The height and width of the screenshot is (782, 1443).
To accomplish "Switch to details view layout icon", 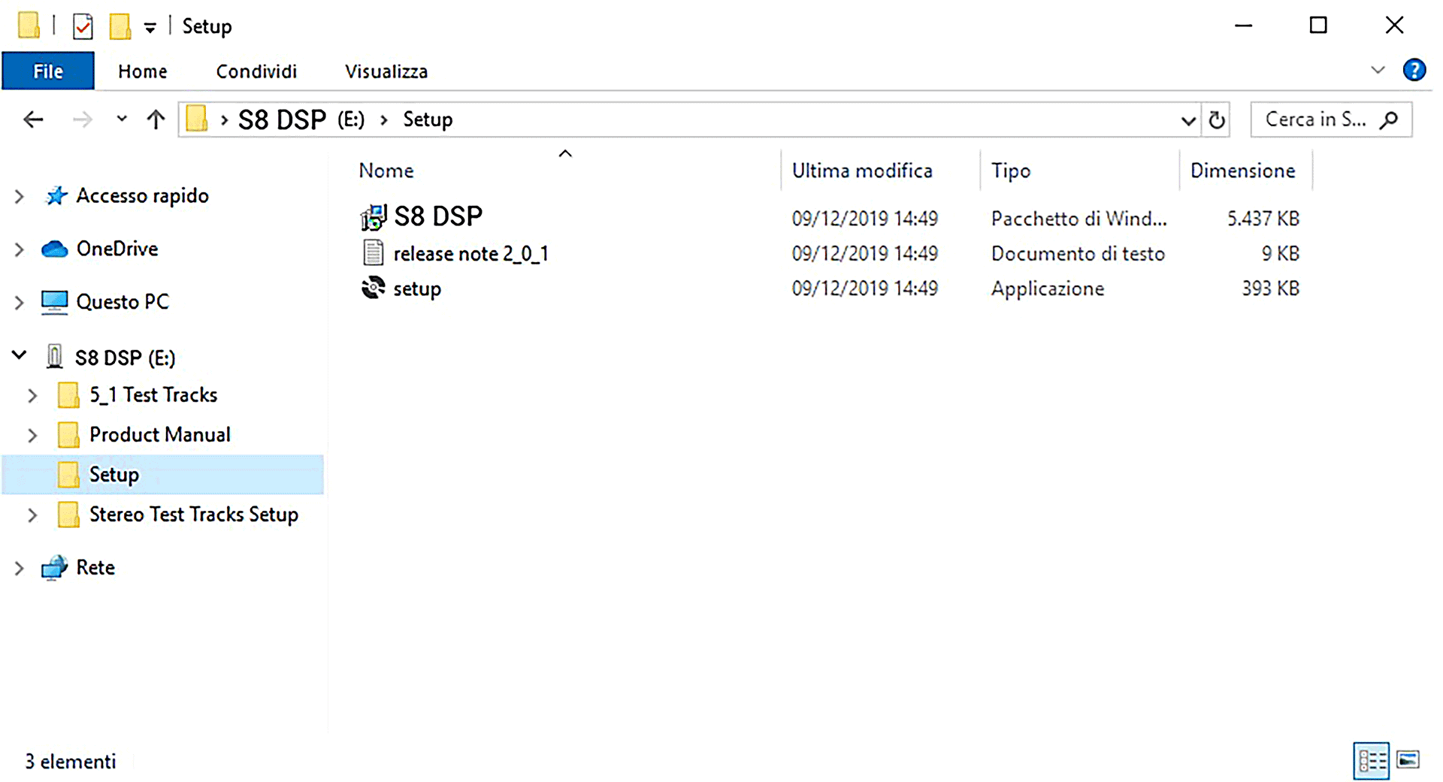I will pyautogui.click(x=1372, y=761).
